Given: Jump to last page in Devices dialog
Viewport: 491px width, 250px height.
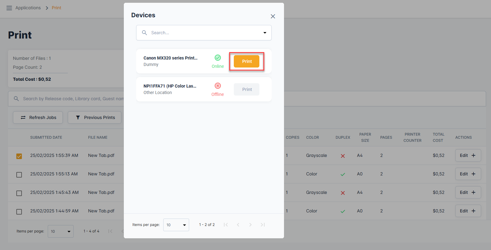Looking at the screenshot, I should pyautogui.click(x=262, y=225).
